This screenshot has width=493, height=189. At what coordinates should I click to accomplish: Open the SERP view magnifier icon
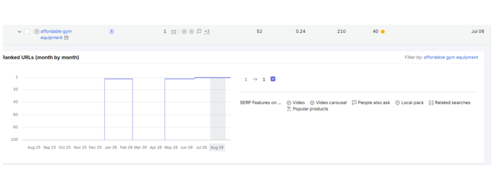(173, 32)
